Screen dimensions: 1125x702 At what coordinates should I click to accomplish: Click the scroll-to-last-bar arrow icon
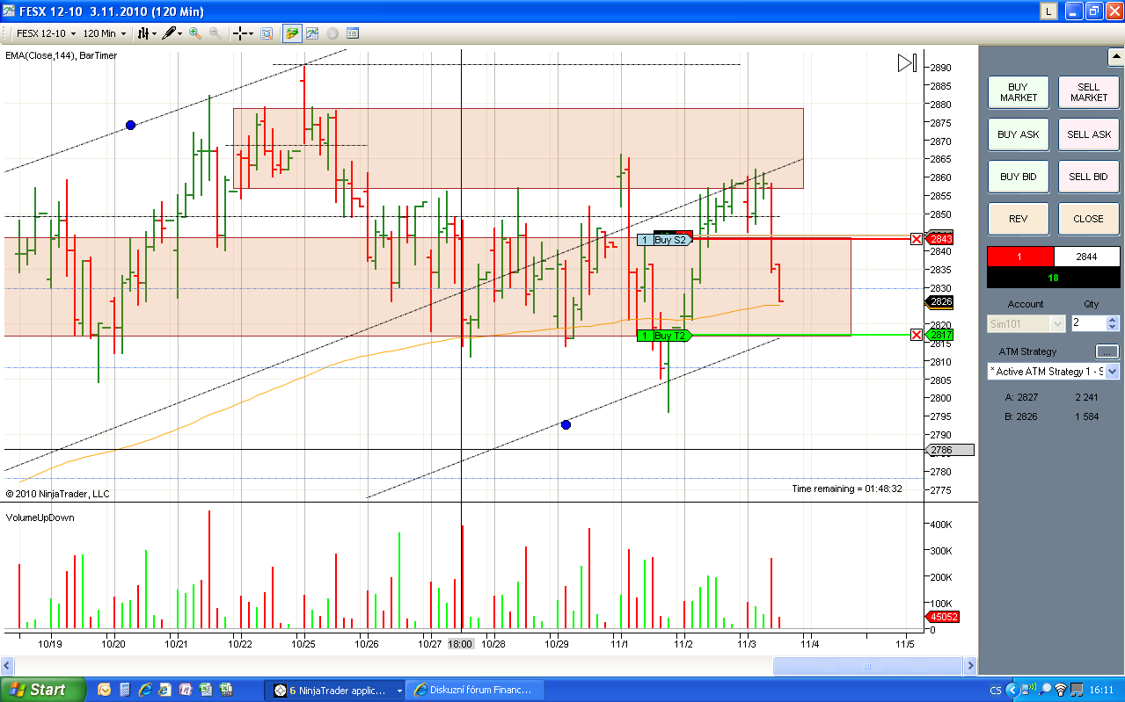click(x=907, y=63)
